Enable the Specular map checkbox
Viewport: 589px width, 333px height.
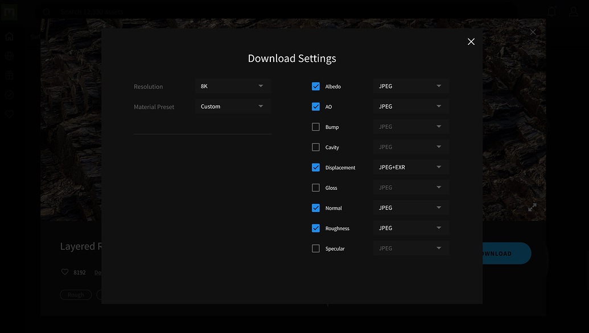tap(316, 249)
